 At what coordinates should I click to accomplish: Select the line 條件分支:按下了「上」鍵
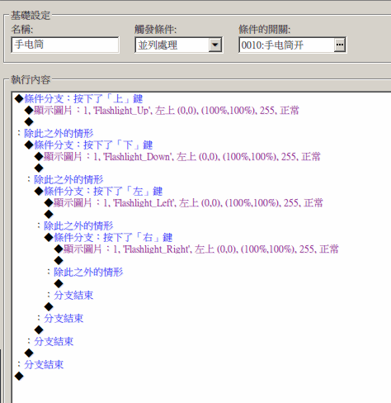tap(79, 98)
